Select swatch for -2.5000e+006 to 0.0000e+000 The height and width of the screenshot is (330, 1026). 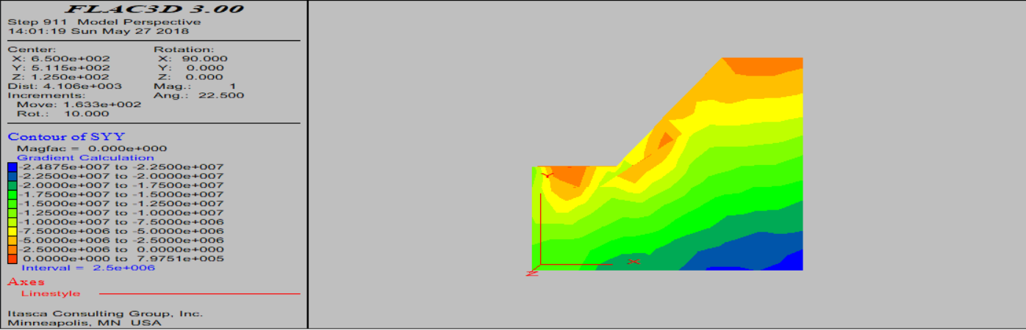pos(11,249)
